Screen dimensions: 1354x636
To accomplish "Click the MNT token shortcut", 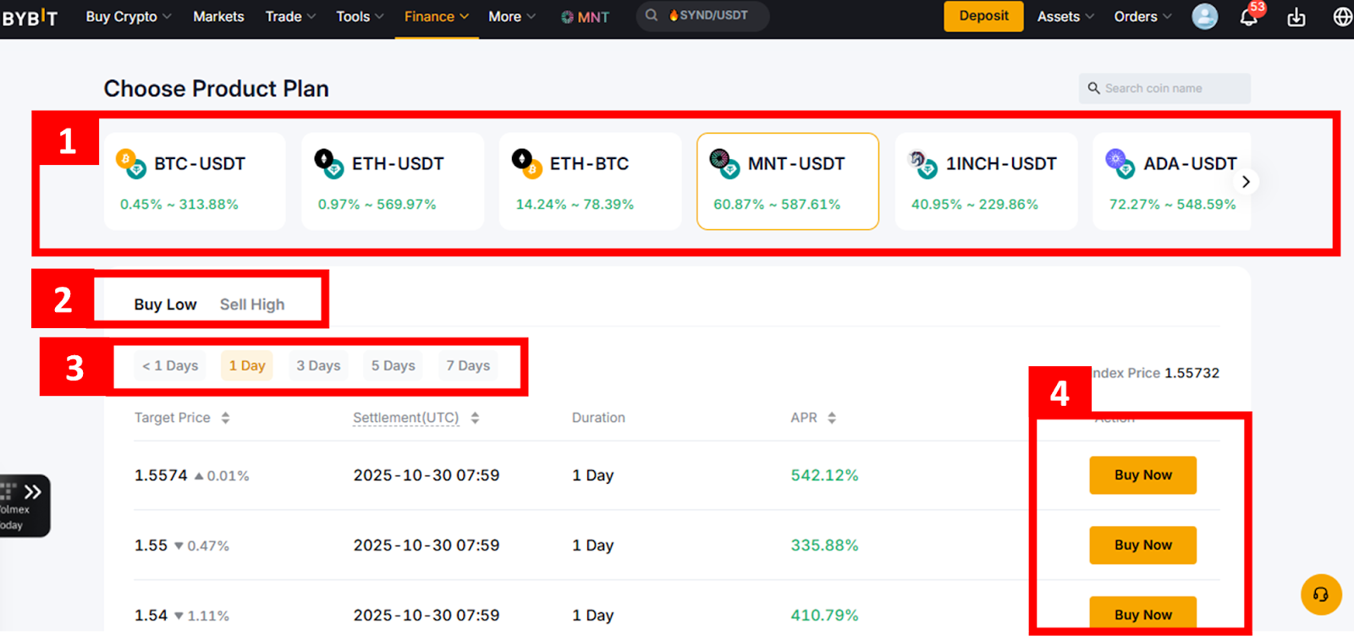I will pos(585,17).
